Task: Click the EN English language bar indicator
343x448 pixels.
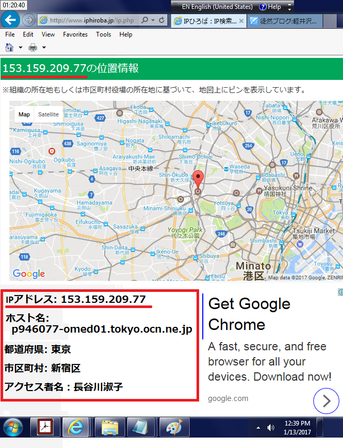Action: pos(217,7)
